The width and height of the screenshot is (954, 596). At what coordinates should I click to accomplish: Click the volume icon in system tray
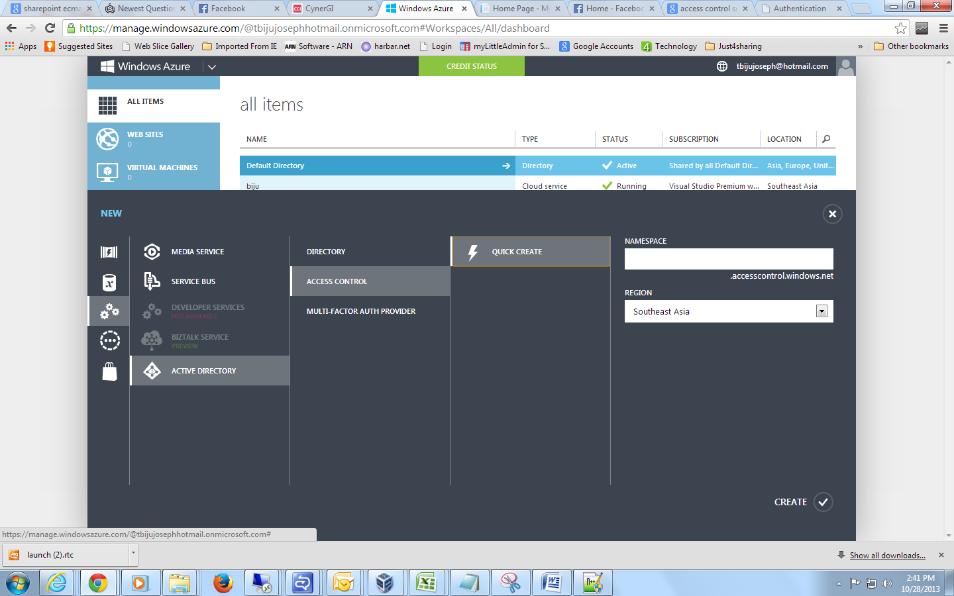887,583
